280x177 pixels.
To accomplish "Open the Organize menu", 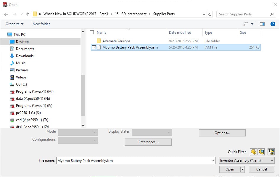I will tap(15, 24).
